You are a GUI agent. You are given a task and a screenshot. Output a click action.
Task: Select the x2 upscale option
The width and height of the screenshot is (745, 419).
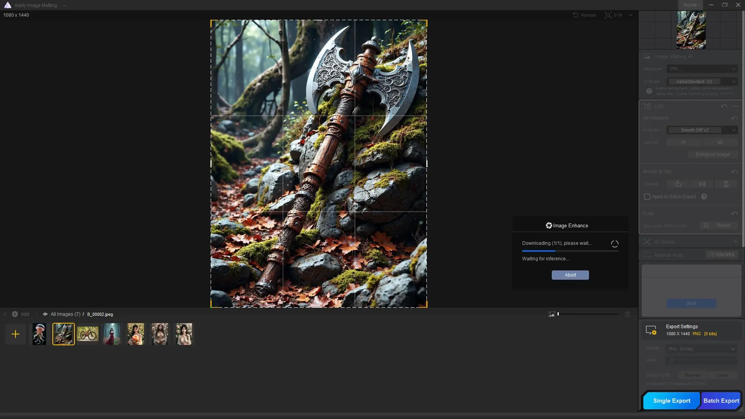pos(720,142)
